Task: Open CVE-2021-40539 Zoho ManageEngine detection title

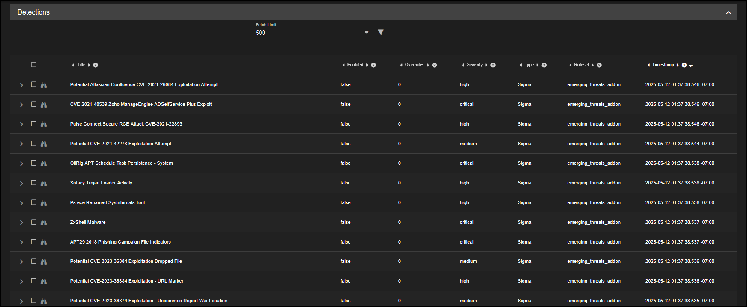Action: pyautogui.click(x=140, y=104)
